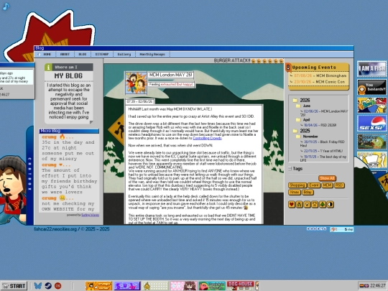Click the red circular taskbar icon

click(x=58, y=286)
